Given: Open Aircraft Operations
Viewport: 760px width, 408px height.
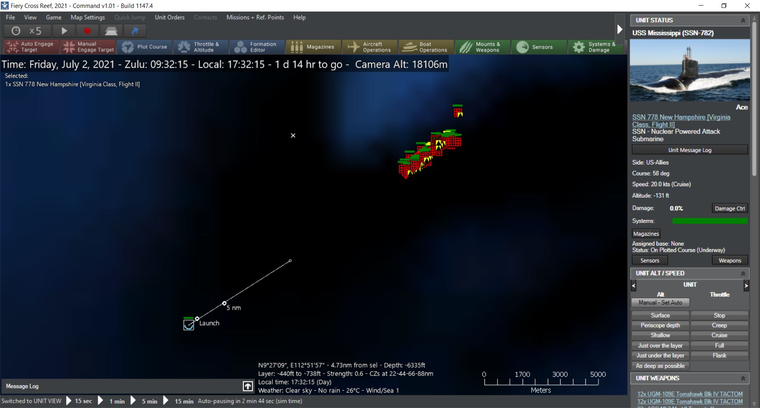Looking at the screenshot, I should (x=370, y=47).
